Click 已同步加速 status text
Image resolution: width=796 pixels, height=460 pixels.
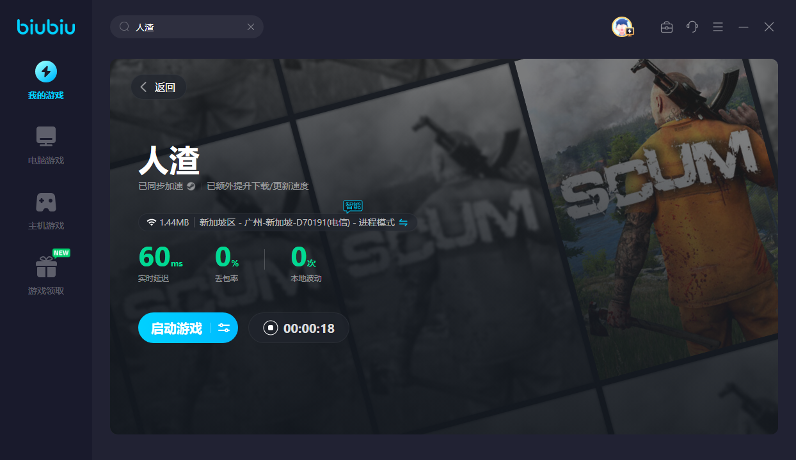click(161, 187)
